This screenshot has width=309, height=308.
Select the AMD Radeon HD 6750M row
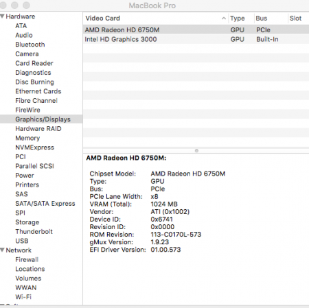click(x=196, y=30)
